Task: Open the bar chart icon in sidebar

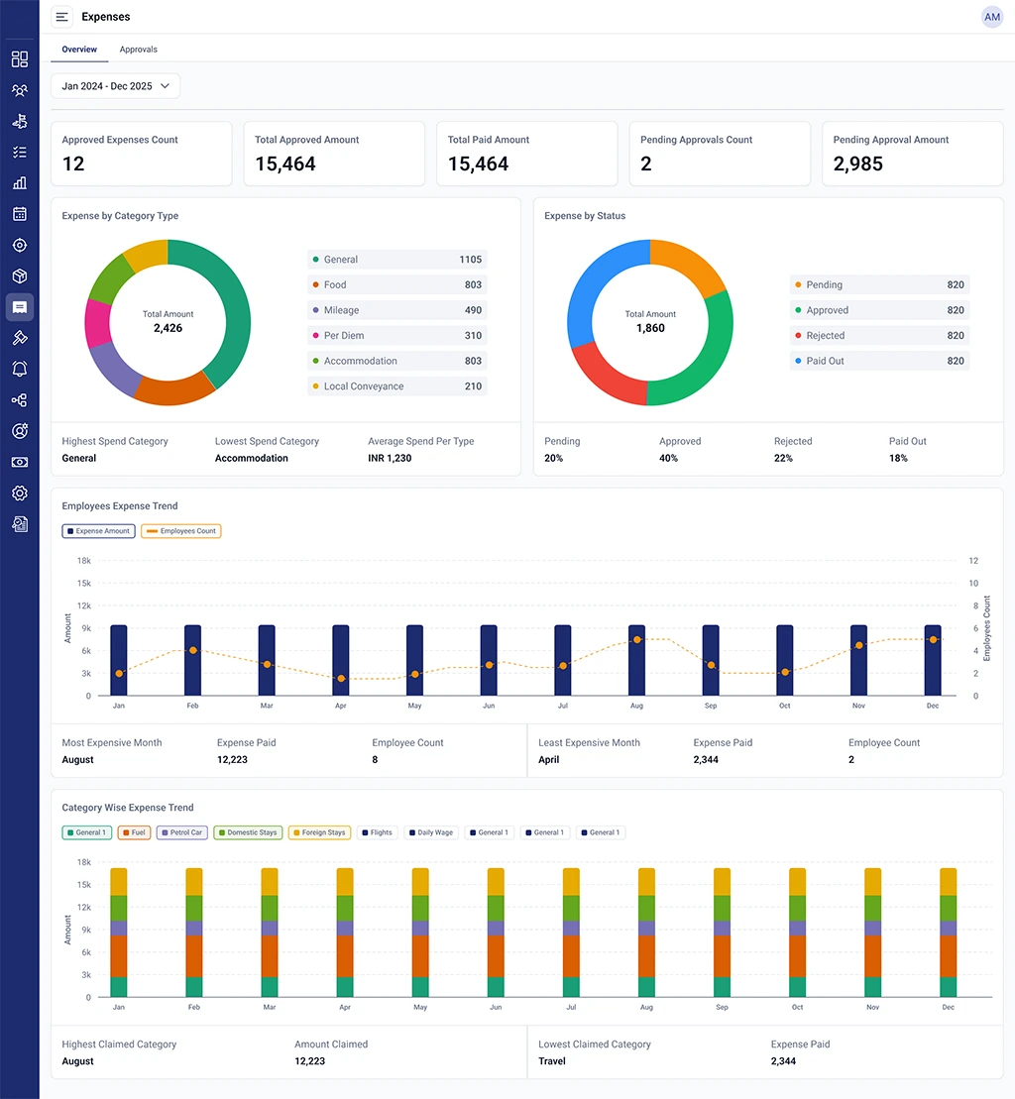Action: [x=20, y=183]
